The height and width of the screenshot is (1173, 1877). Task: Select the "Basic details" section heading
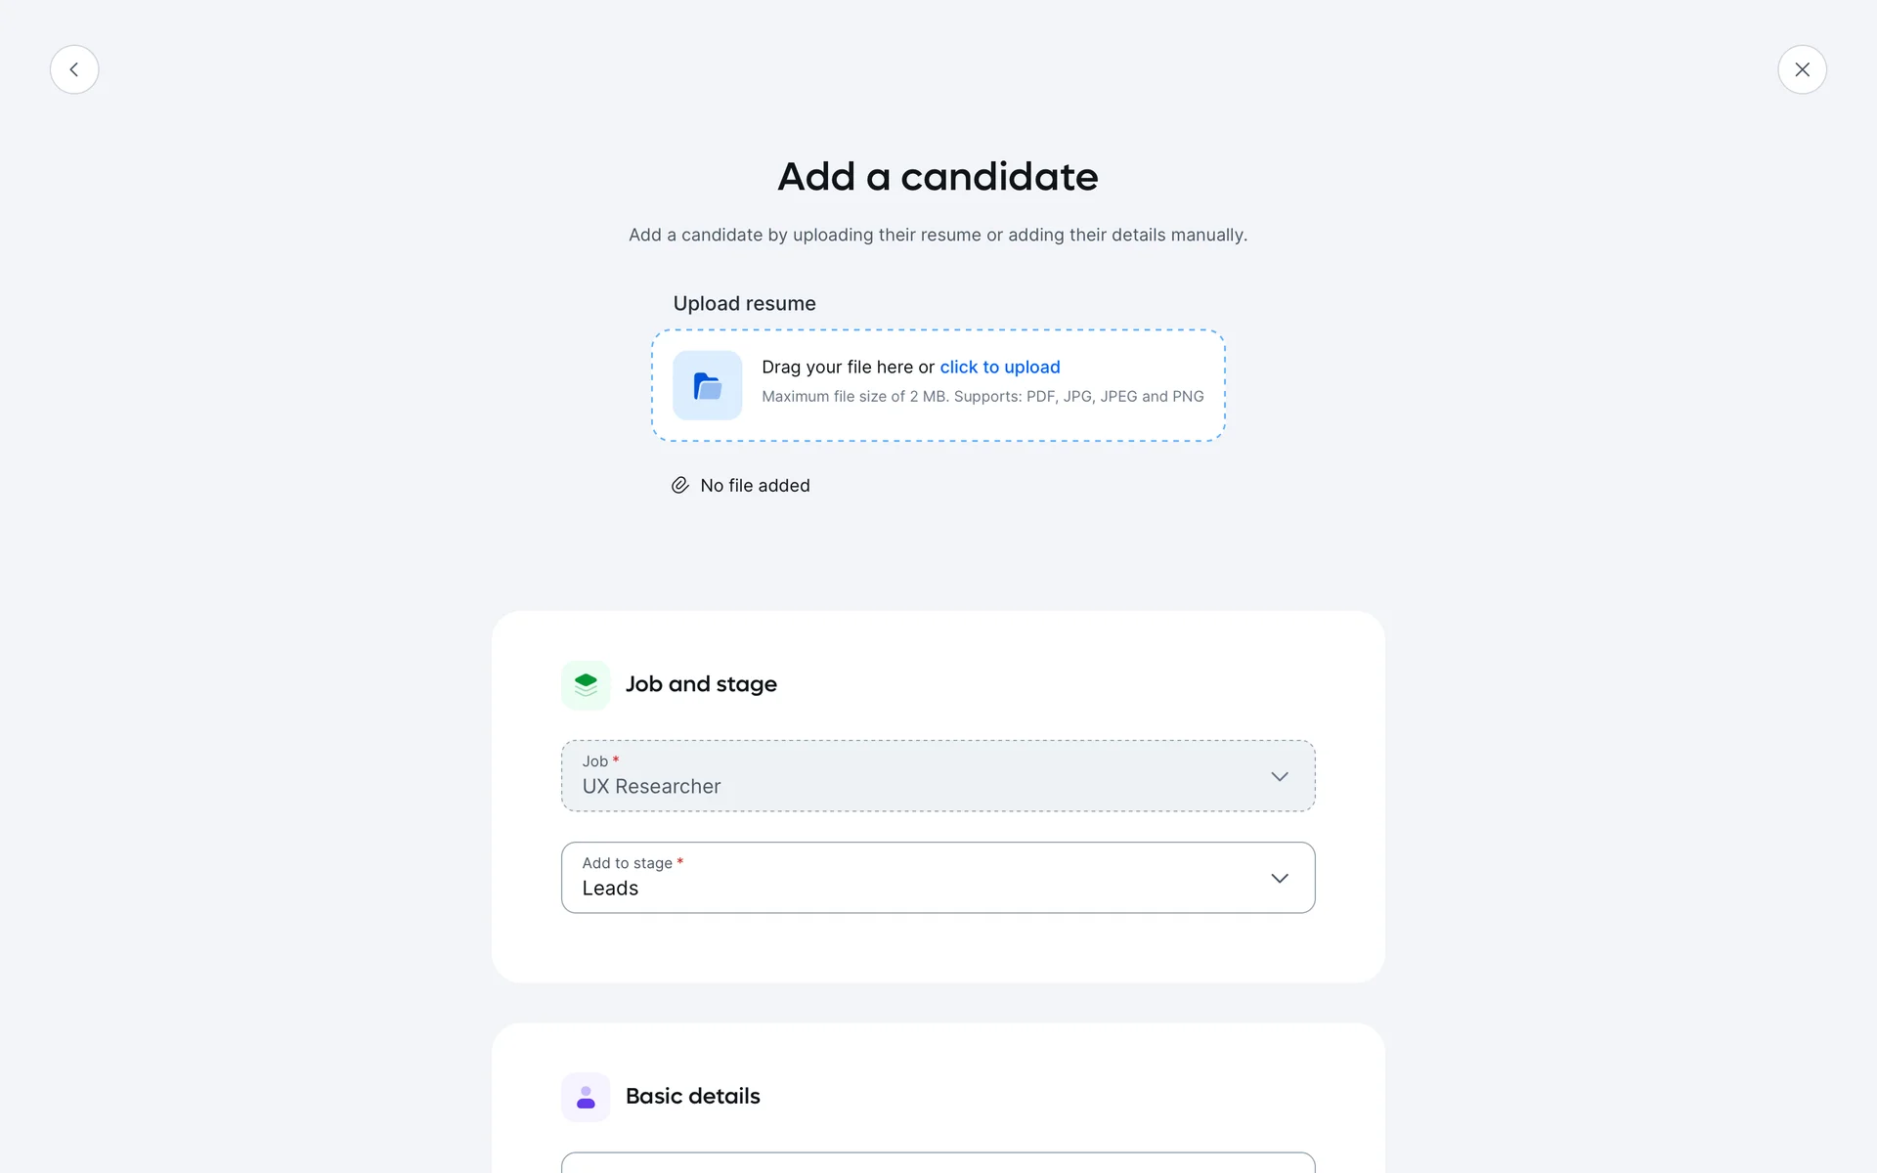pos(692,1097)
